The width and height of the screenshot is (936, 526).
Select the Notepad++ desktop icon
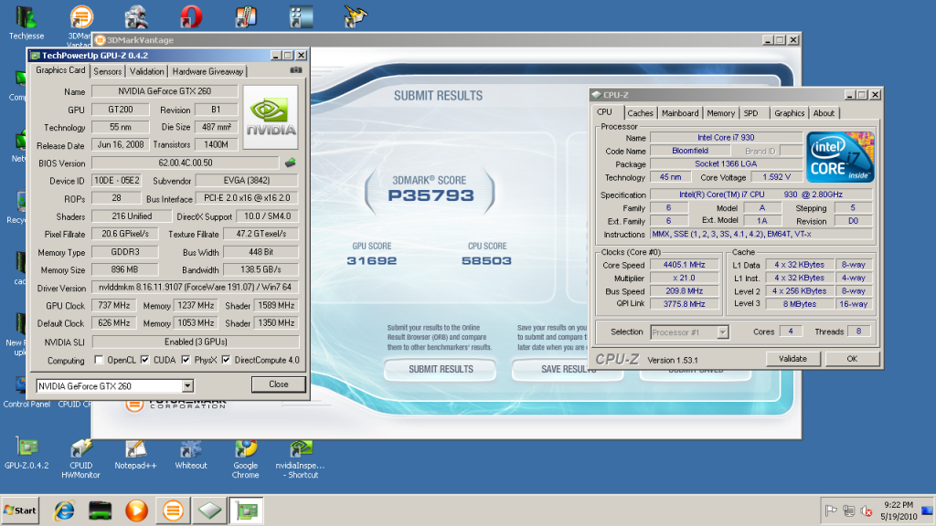point(135,455)
